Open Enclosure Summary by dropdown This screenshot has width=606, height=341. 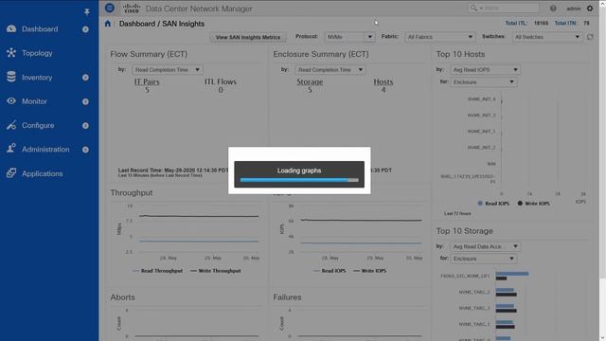[330, 69]
